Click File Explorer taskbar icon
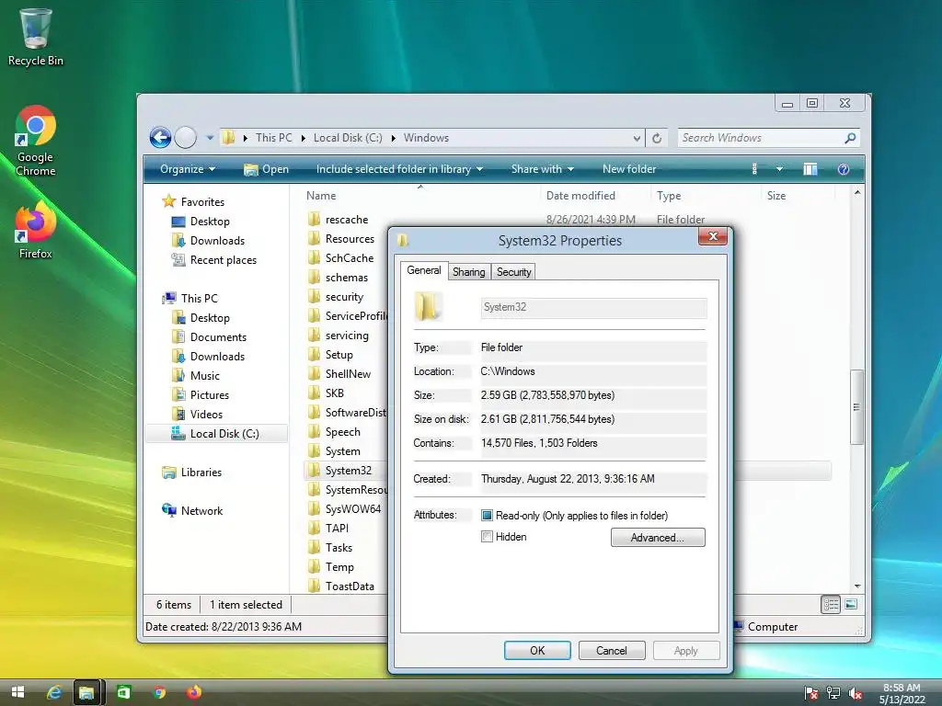This screenshot has height=706, width=942. [x=86, y=692]
